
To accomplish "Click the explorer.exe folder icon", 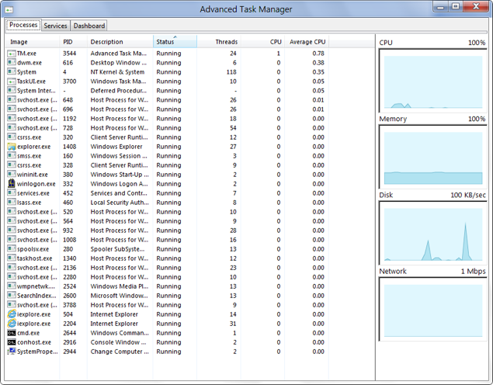I will pos(12,147).
